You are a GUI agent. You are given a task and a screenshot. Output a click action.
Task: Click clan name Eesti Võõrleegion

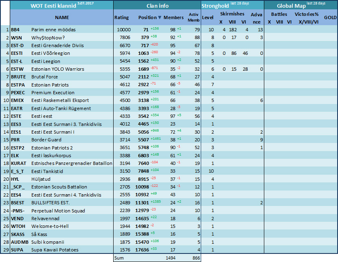[x=50, y=53]
